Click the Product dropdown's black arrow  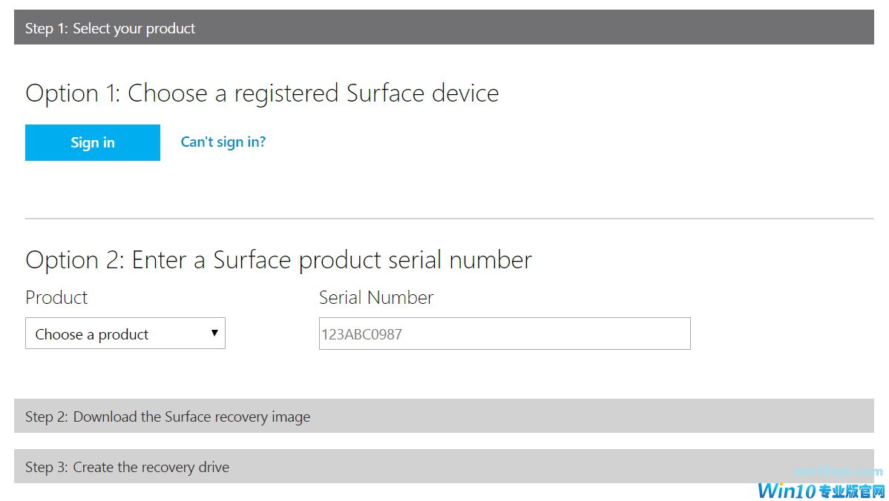pyautogui.click(x=214, y=333)
